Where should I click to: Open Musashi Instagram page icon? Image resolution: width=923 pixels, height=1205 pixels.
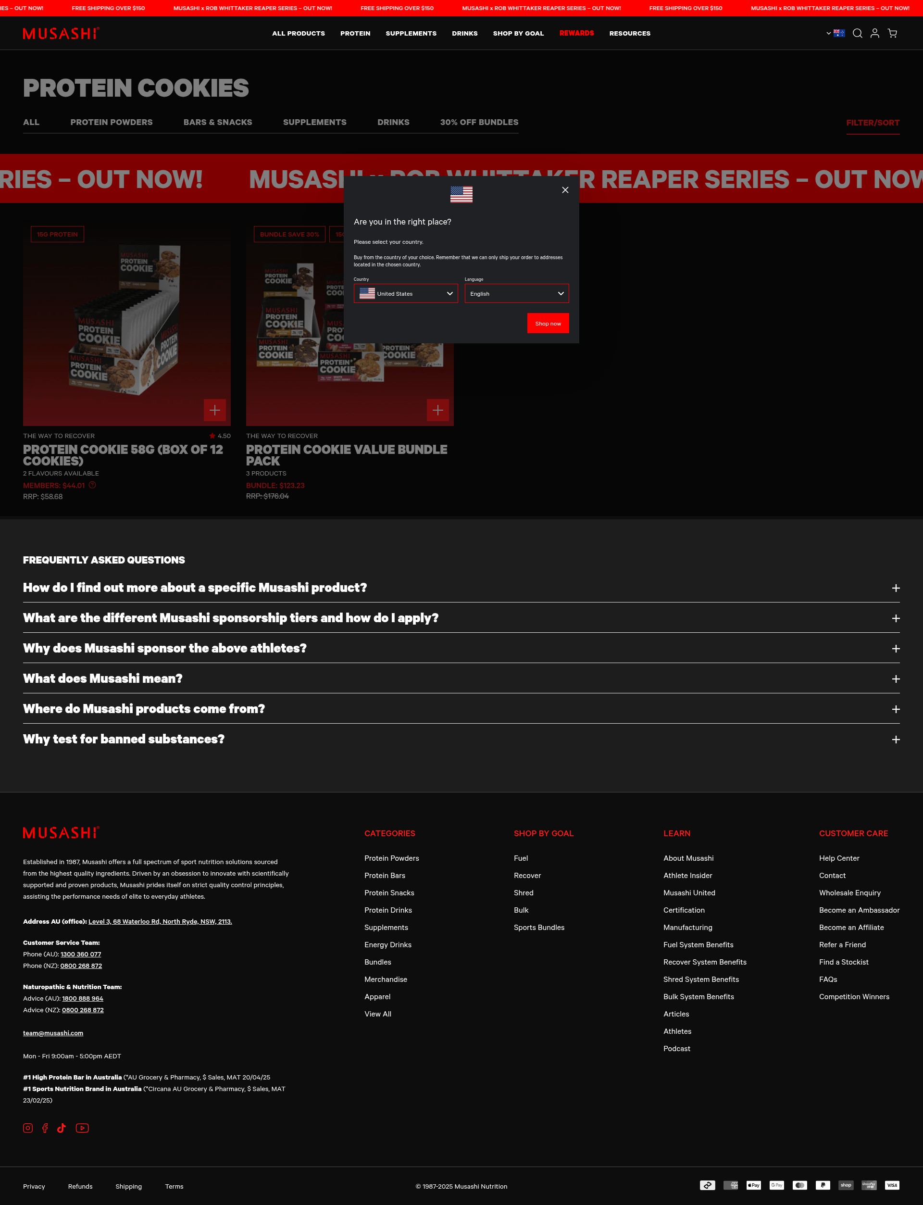[28, 1128]
